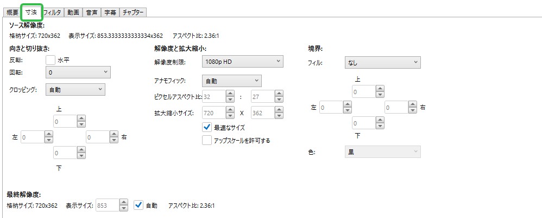Decrease pixel aspect ratio width 32
542x218 pixels.
click(x=230, y=100)
